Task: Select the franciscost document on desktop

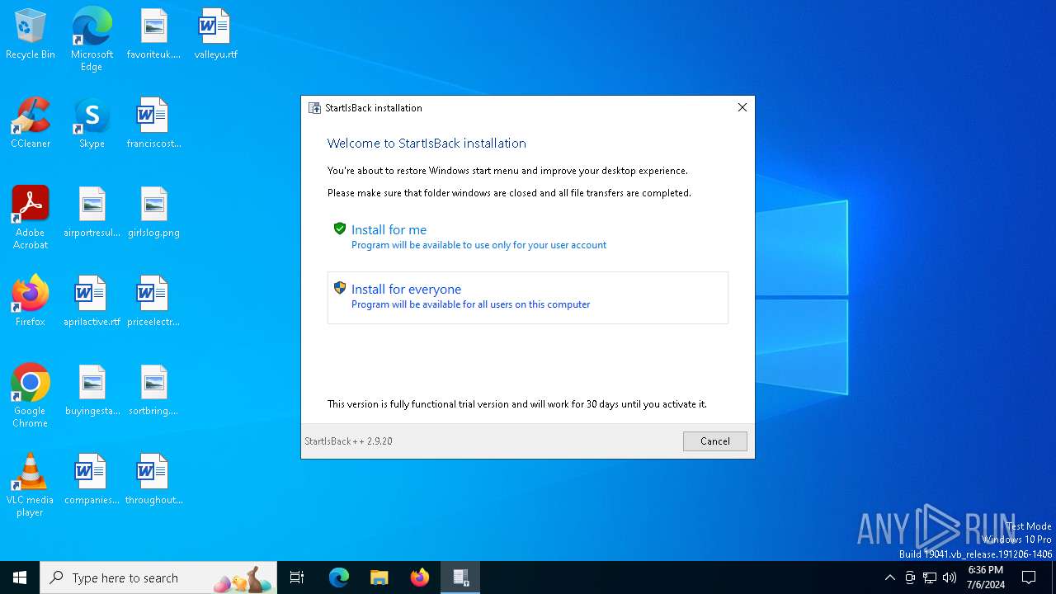Action: tap(153, 124)
